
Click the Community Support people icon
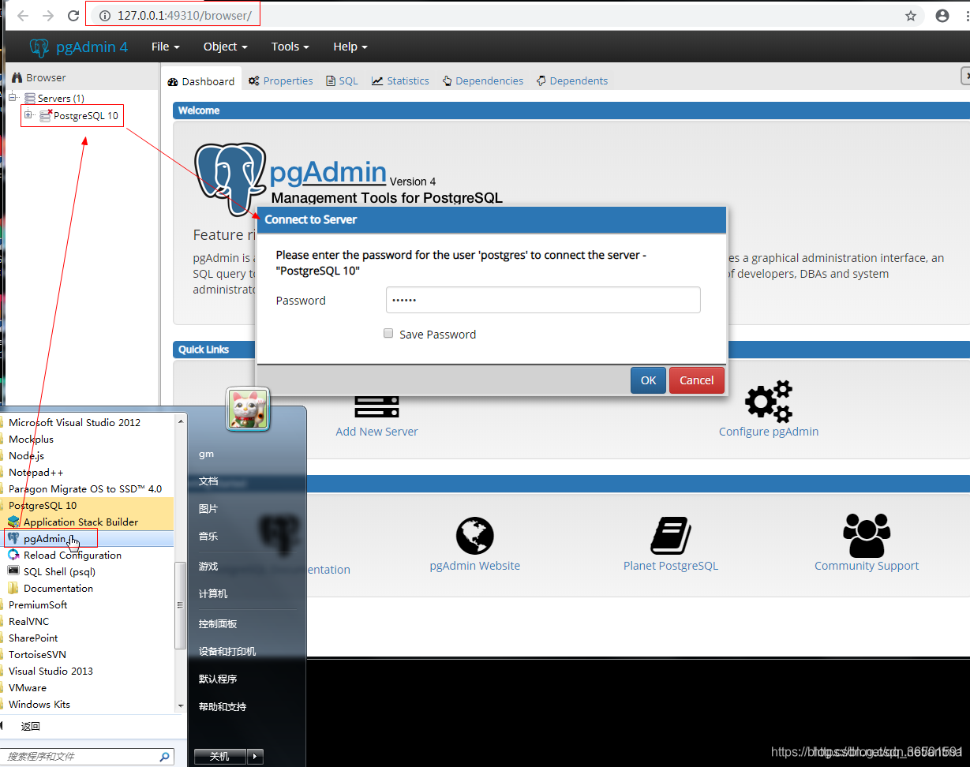[866, 534]
